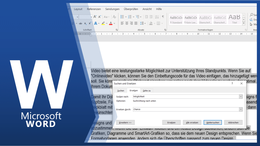Apply highlight with the yellow marker
Viewport: 260px width, 146px height.
(x=103, y=23)
